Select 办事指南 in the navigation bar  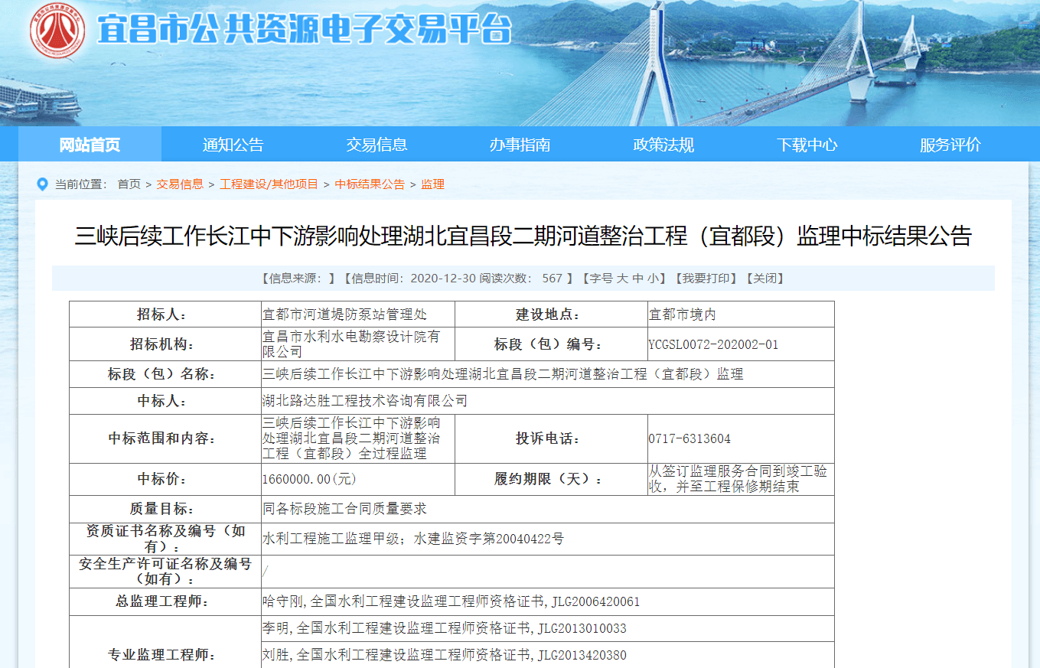(x=520, y=145)
